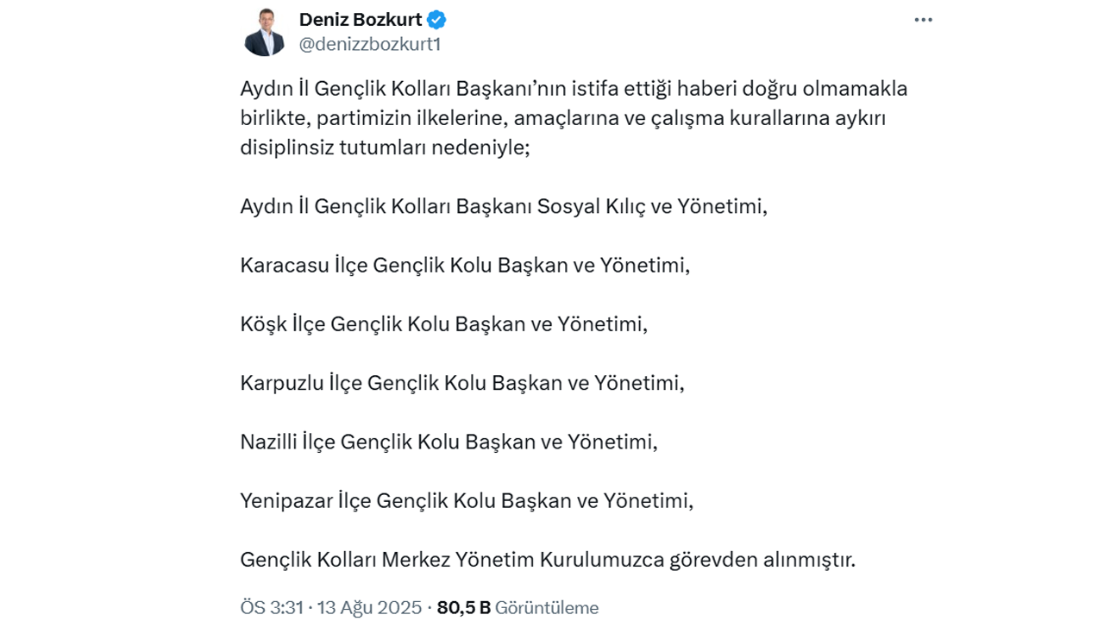Open the @denizzbozkurt1 handle link
Screen dimensions: 1104x621
click(369, 45)
